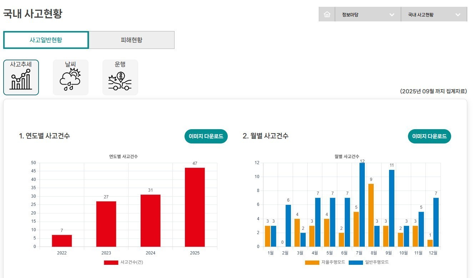Click August's orange bar showing 9
The image size is (474, 278).
[371, 215]
